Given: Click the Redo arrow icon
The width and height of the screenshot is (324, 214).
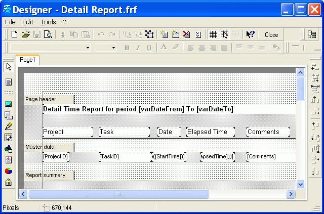Looking at the screenshot, I should click(112, 34).
